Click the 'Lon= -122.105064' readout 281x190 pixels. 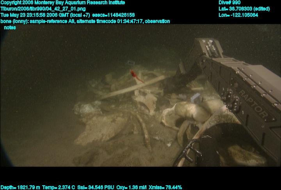coord(238,15)
